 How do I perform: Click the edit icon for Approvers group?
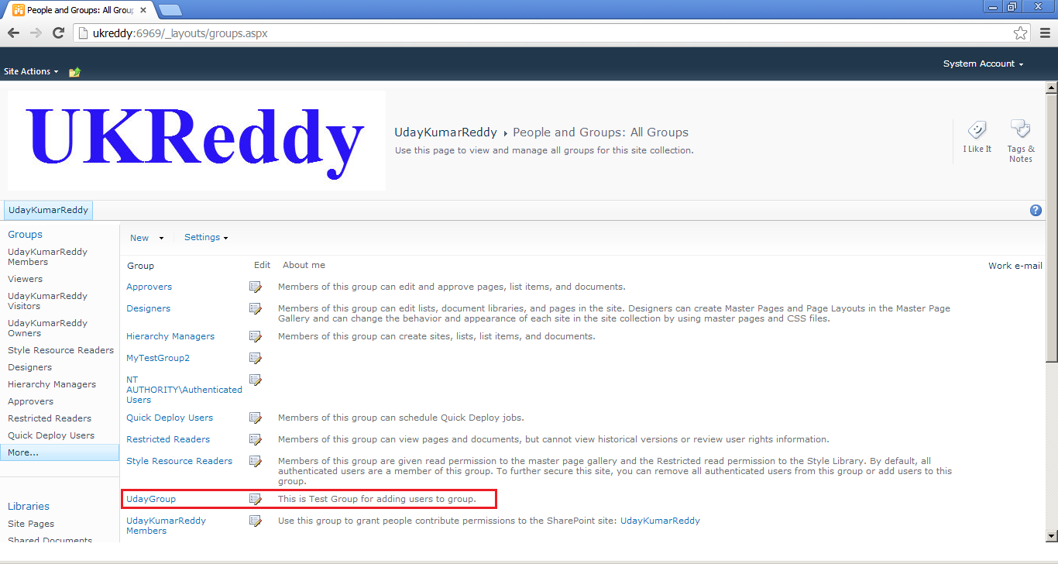[x=255, y=287]
